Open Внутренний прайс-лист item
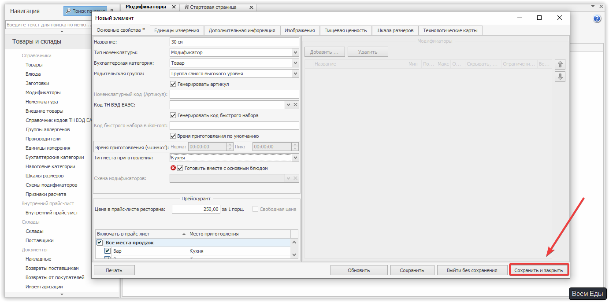The height and width of the screenshot is (302, 609). click(52, 213)
